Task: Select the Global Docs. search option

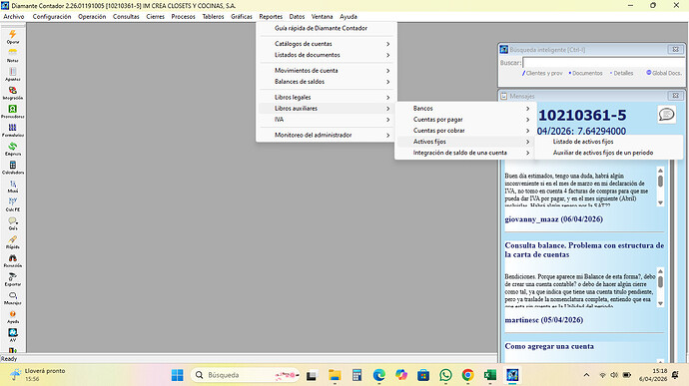Action: (x=664, y=73)
